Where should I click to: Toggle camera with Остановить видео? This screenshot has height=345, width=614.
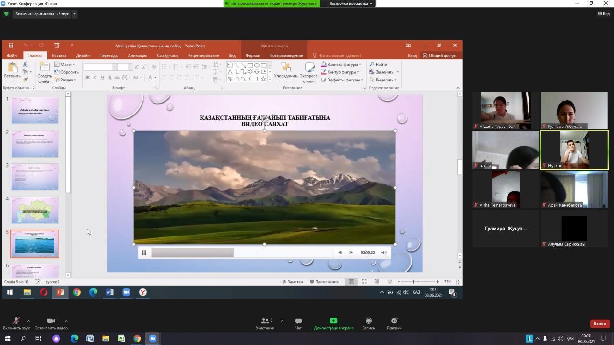51,323
